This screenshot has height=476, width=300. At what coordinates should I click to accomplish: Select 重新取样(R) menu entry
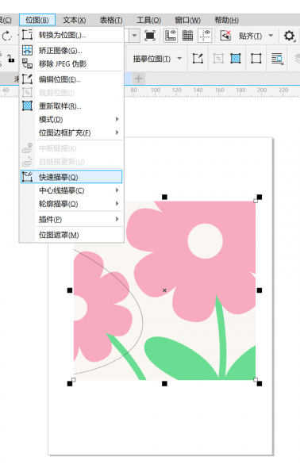pos(71,106)
